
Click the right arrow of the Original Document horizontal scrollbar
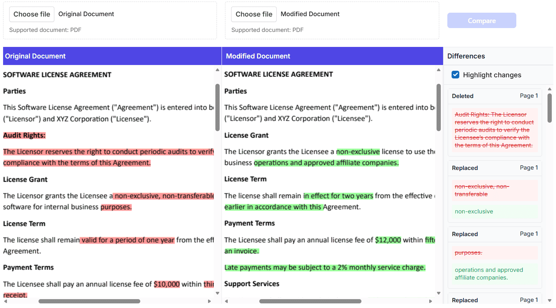(210, 301)
